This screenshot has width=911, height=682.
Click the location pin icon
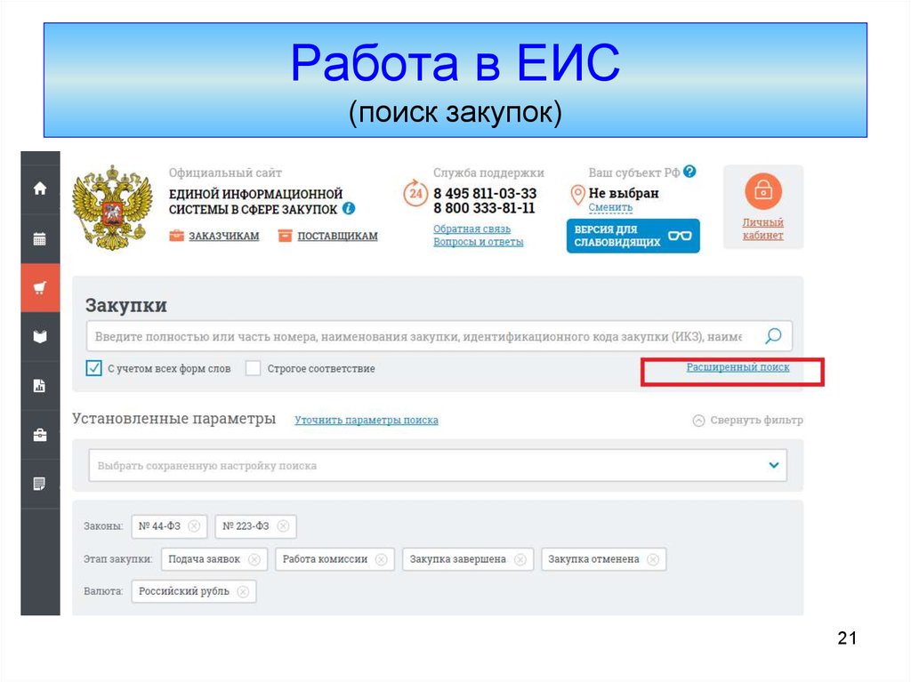(577, 195)
